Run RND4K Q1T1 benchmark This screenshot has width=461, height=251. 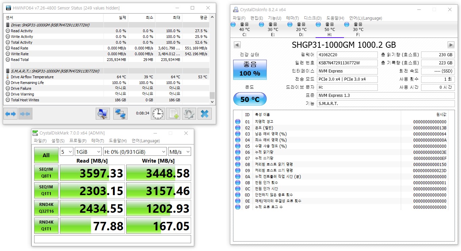click(46, 226)
